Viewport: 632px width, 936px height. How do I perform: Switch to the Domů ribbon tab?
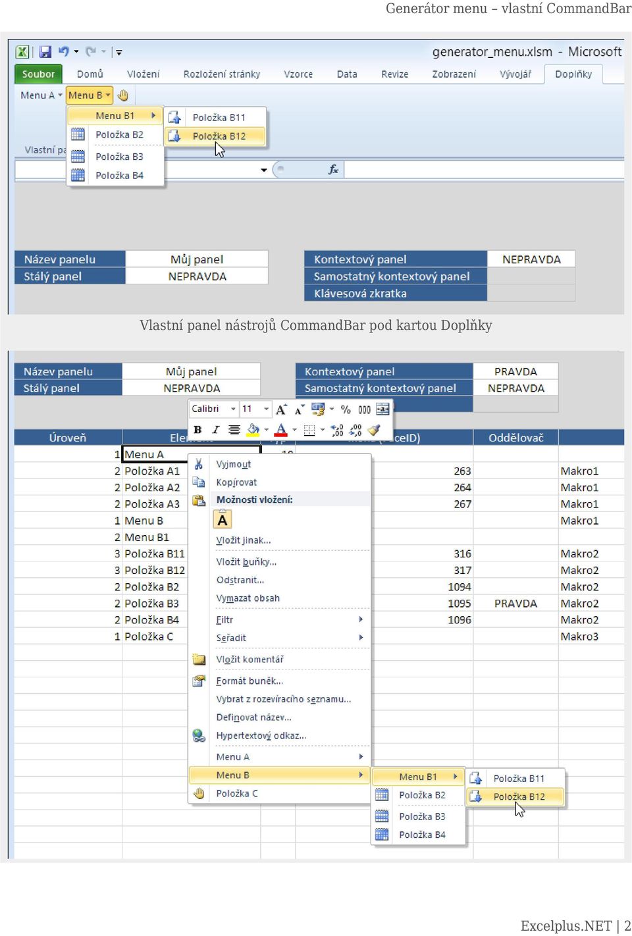pyautogui.click(x=90, y=74)
